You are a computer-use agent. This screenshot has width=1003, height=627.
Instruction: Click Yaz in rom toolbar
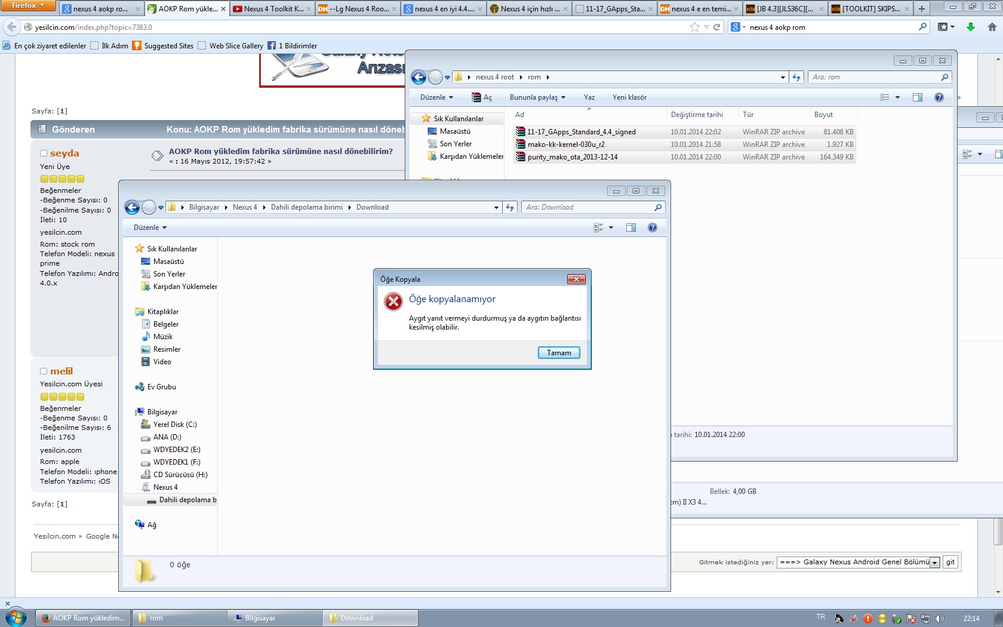click(x=589, y=97)
